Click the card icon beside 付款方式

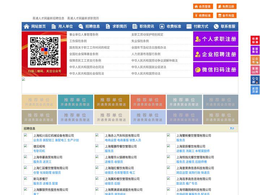[x=189, y=26]
